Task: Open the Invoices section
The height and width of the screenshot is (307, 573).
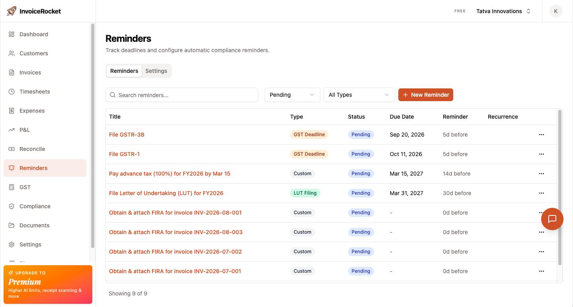Action: 45,72
